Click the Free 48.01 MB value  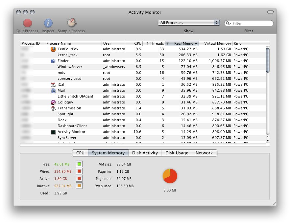(x=62, y=164)
